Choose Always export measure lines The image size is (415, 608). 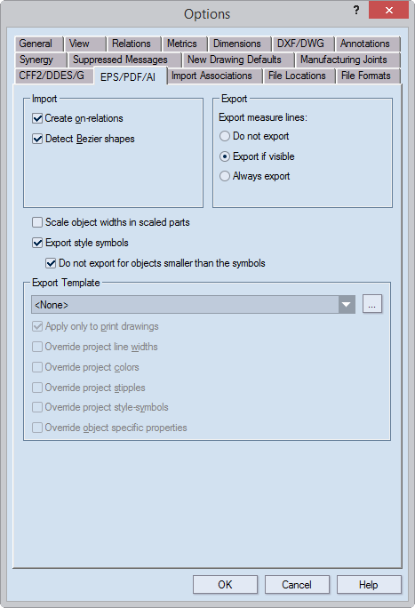225,176
